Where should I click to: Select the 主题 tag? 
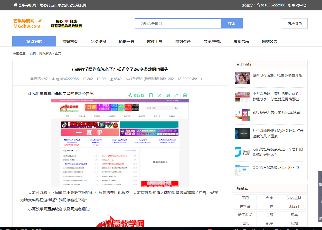coord(270,215)
